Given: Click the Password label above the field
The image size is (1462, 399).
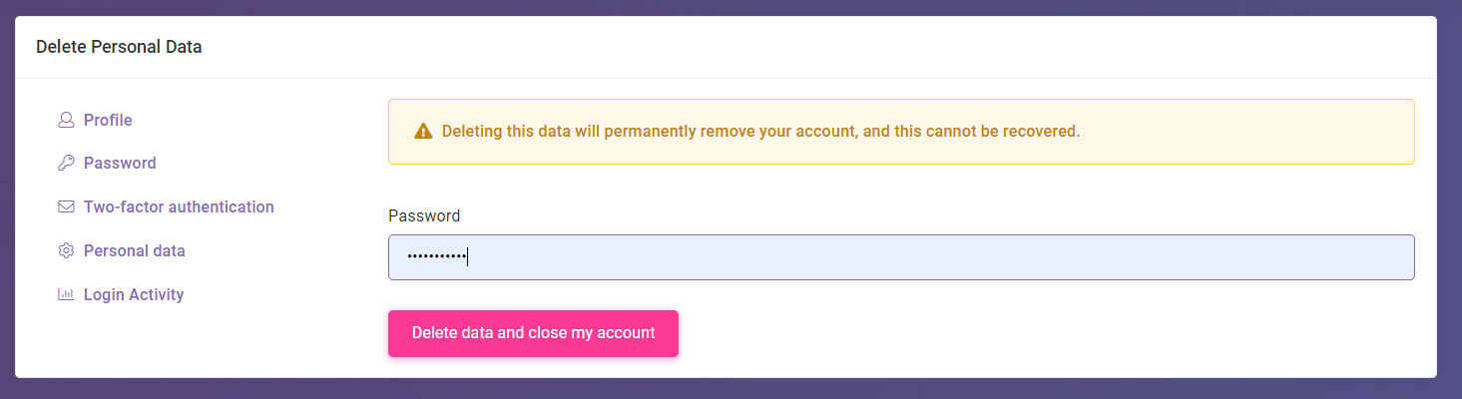Looking at the screenshot, I should point(424,215).
